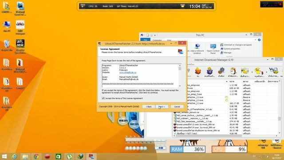Open NFS MW desktop shortcut

tap(20, 47)
